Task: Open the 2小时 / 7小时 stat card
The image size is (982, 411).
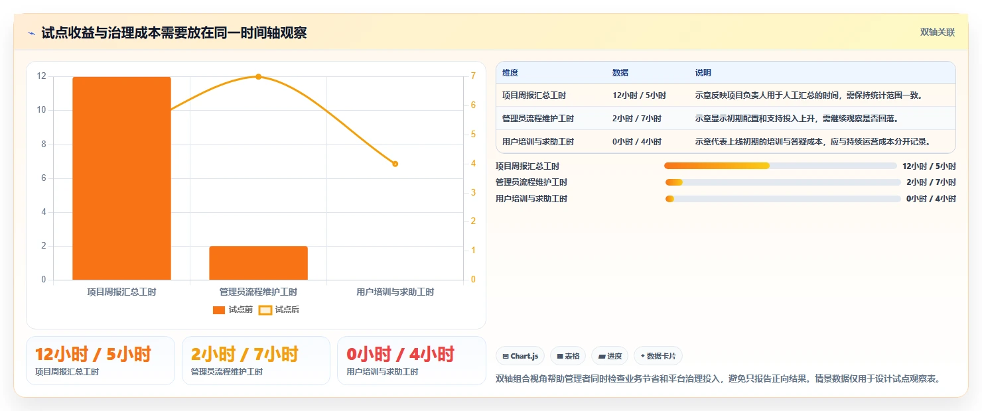Action: pyautogui.click(x=256, y=361)
